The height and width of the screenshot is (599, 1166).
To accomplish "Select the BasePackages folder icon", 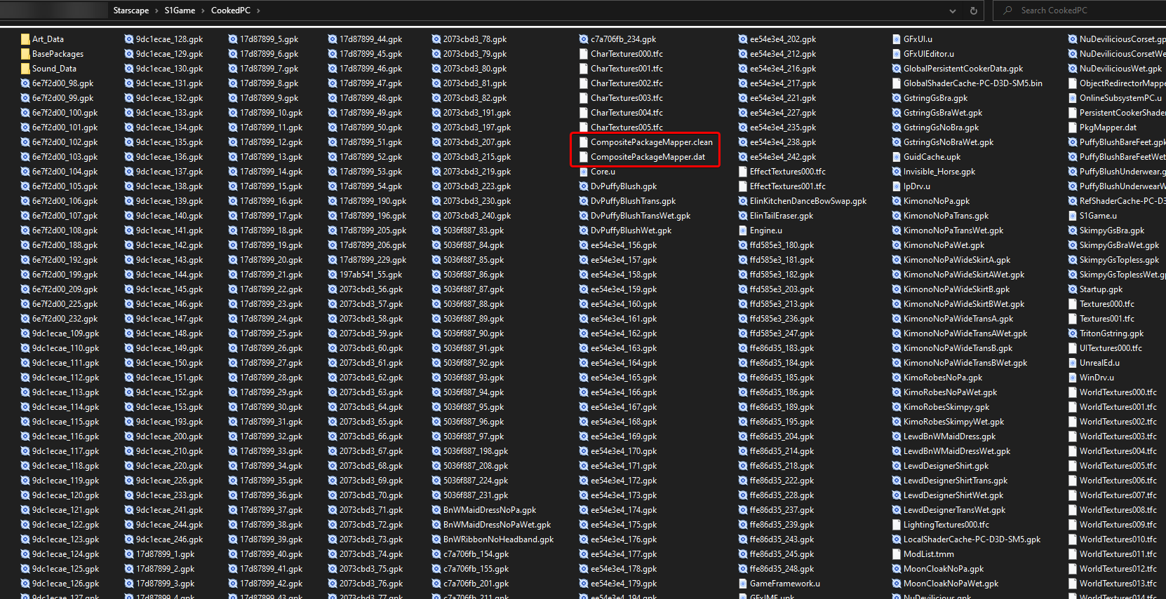I will pos(25,54).
